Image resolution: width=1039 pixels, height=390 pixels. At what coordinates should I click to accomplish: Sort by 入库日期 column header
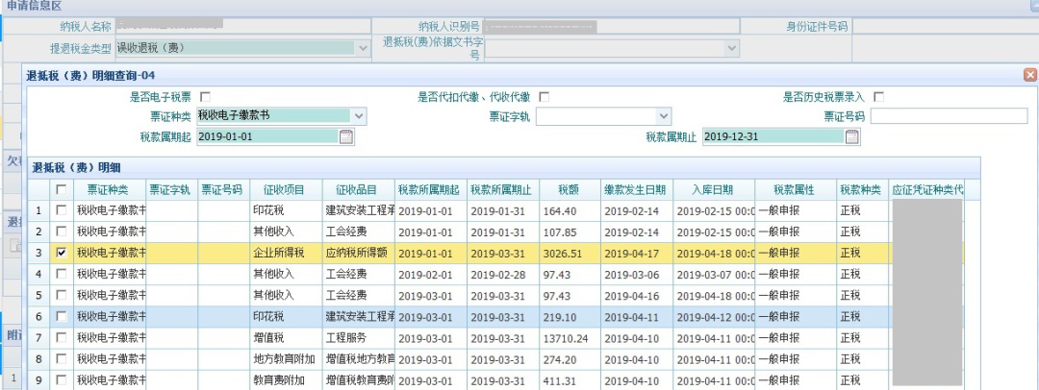(714, 190)
